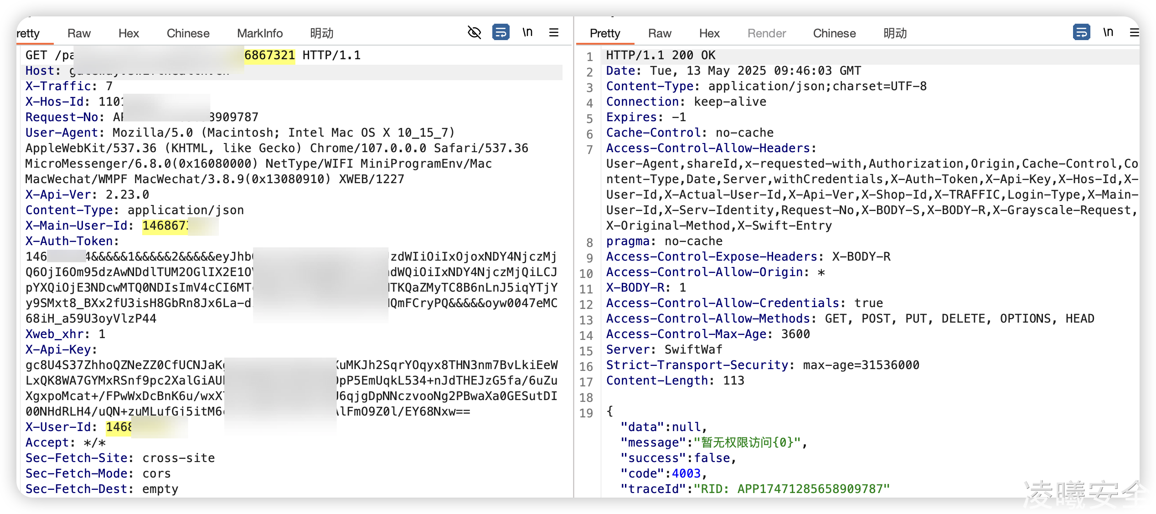Open the response Chinese tab
1156x514 pixels.
834,33
